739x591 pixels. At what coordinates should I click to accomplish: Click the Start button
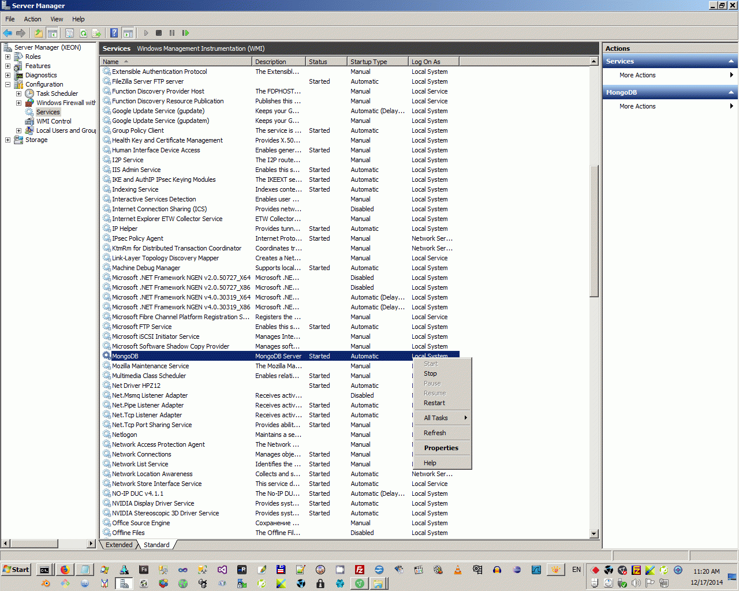16,570
